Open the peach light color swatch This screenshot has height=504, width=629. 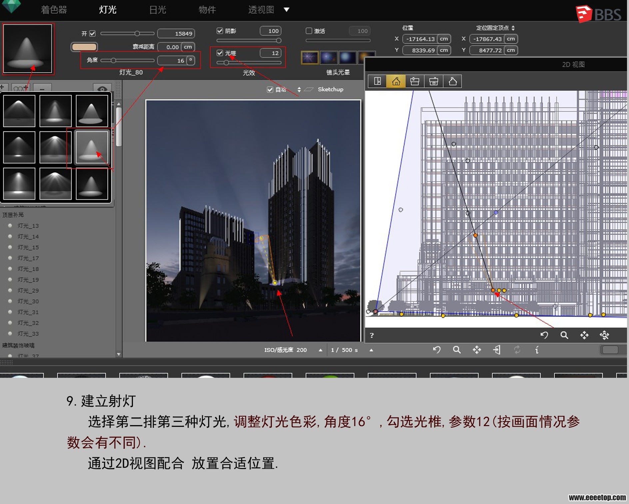pos(84,47)
